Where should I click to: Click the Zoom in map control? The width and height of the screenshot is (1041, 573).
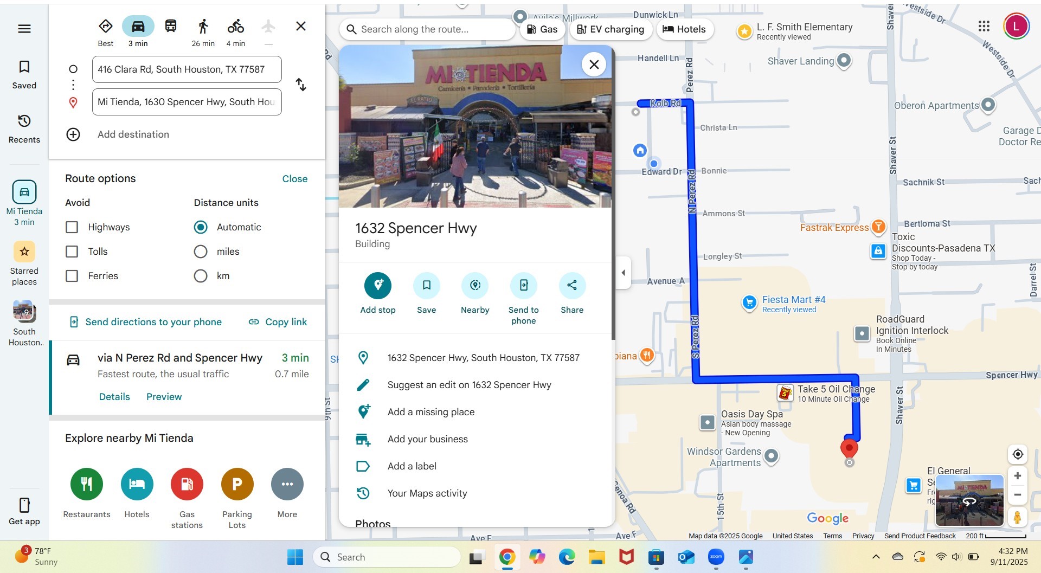coord(1018,476)
